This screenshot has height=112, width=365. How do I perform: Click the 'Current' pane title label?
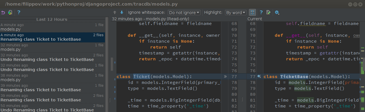[x=255, y=19]
